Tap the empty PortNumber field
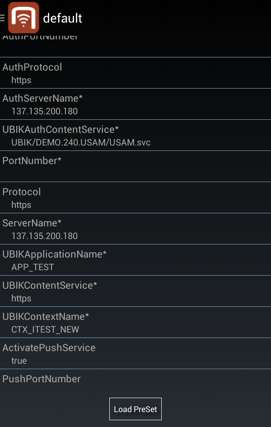 [135, 167]
